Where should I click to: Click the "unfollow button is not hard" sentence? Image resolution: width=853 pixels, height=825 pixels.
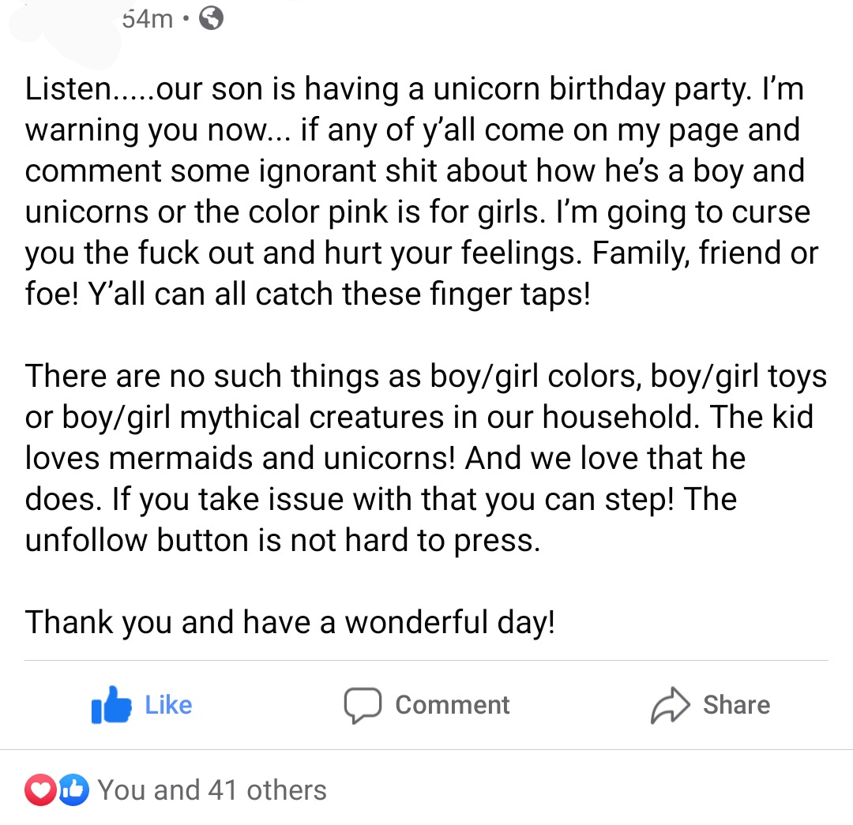point(283,541)
